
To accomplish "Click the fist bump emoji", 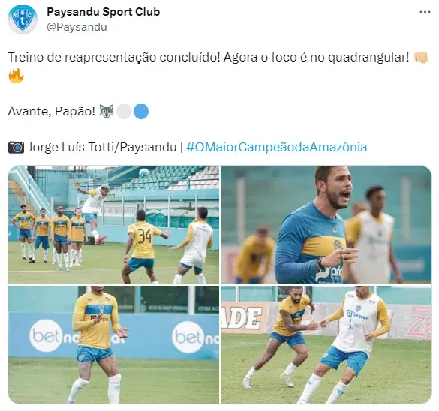I will point(421,57).
